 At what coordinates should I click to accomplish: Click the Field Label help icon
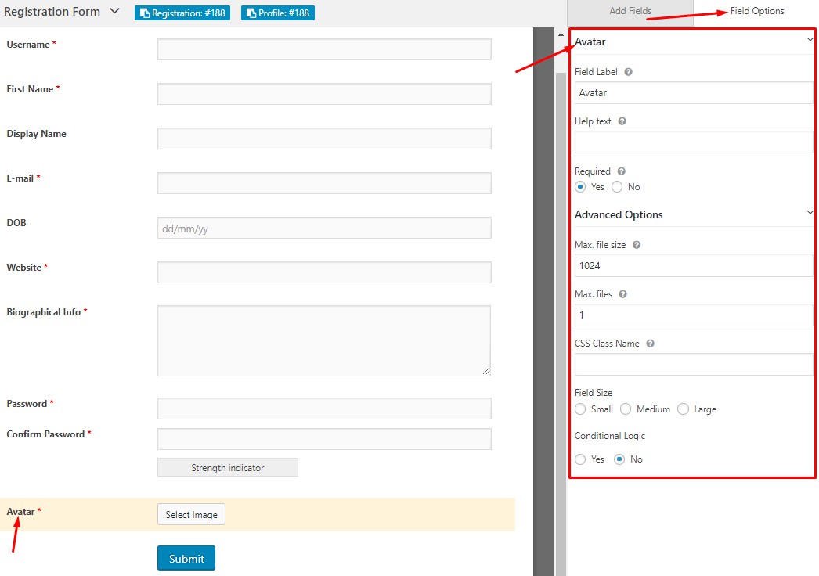(x=629, y=72)
